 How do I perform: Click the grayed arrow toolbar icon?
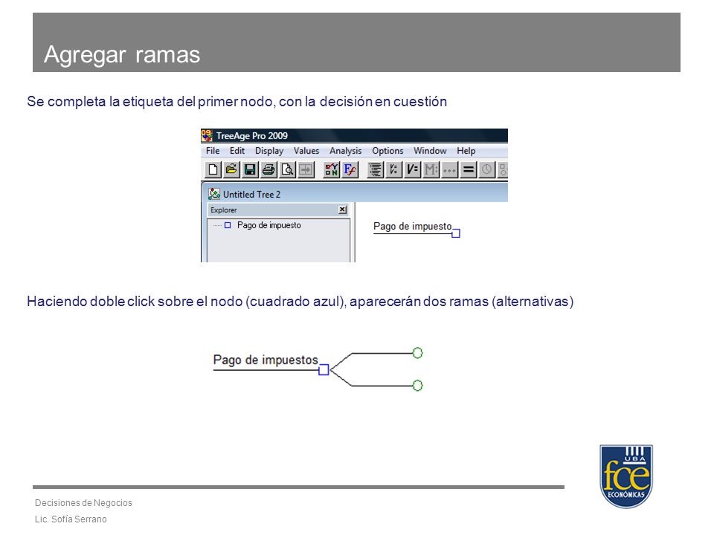306,169
